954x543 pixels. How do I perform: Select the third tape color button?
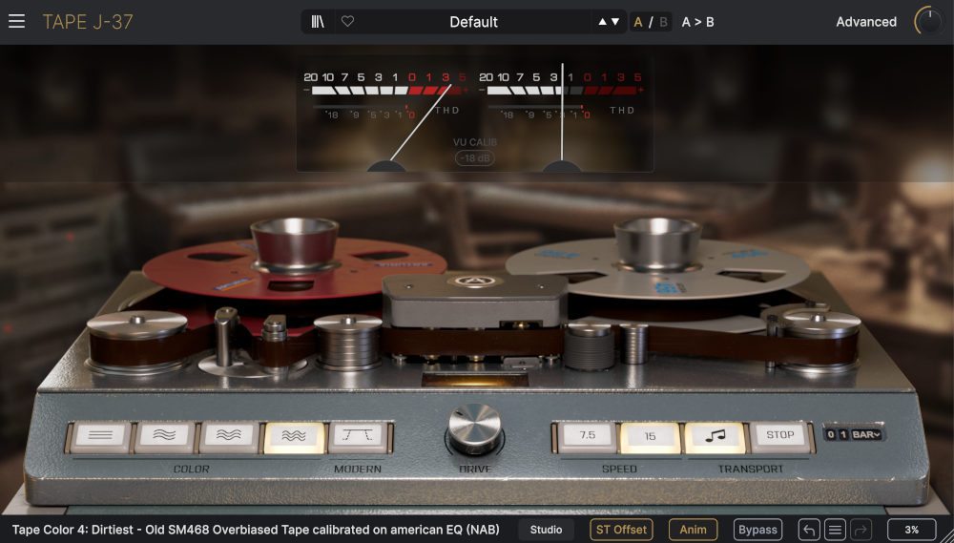[229, 436]
